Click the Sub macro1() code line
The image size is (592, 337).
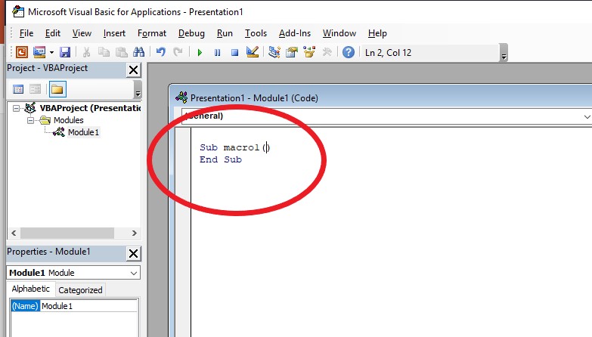[235, 147]
